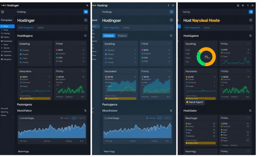
Task: Toggle small checkbox in left Central Eags chart header
Action: click(61, 118)
